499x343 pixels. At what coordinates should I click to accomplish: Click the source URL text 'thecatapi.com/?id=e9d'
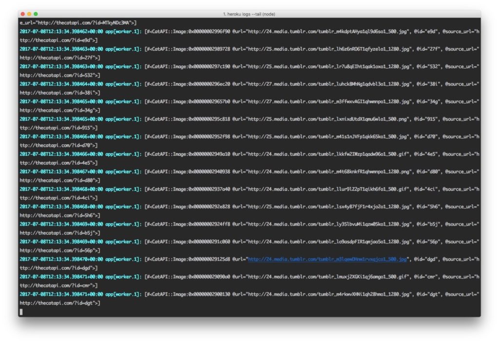pyautogui.click(x=62, y=40)
